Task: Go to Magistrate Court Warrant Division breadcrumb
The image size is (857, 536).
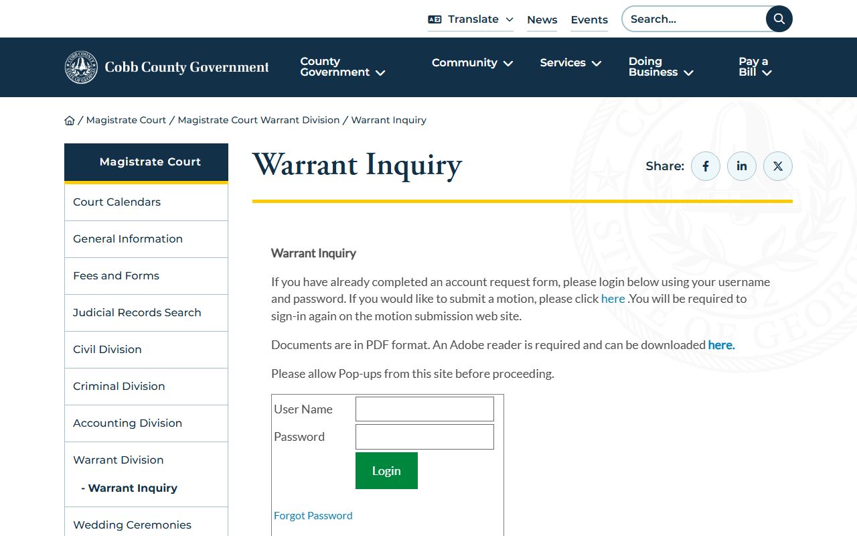Action: (x=258, y=120)
